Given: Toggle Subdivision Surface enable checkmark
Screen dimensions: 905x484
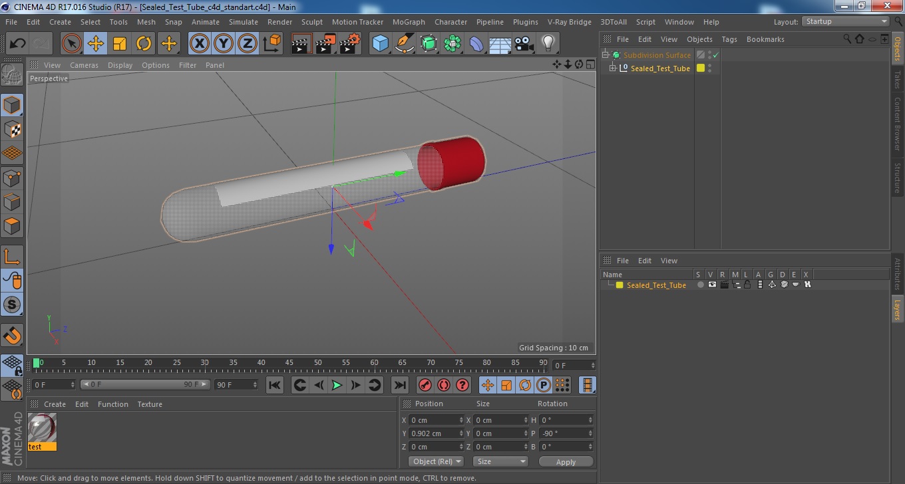Looking at the screenshot, I should (716, 55).
